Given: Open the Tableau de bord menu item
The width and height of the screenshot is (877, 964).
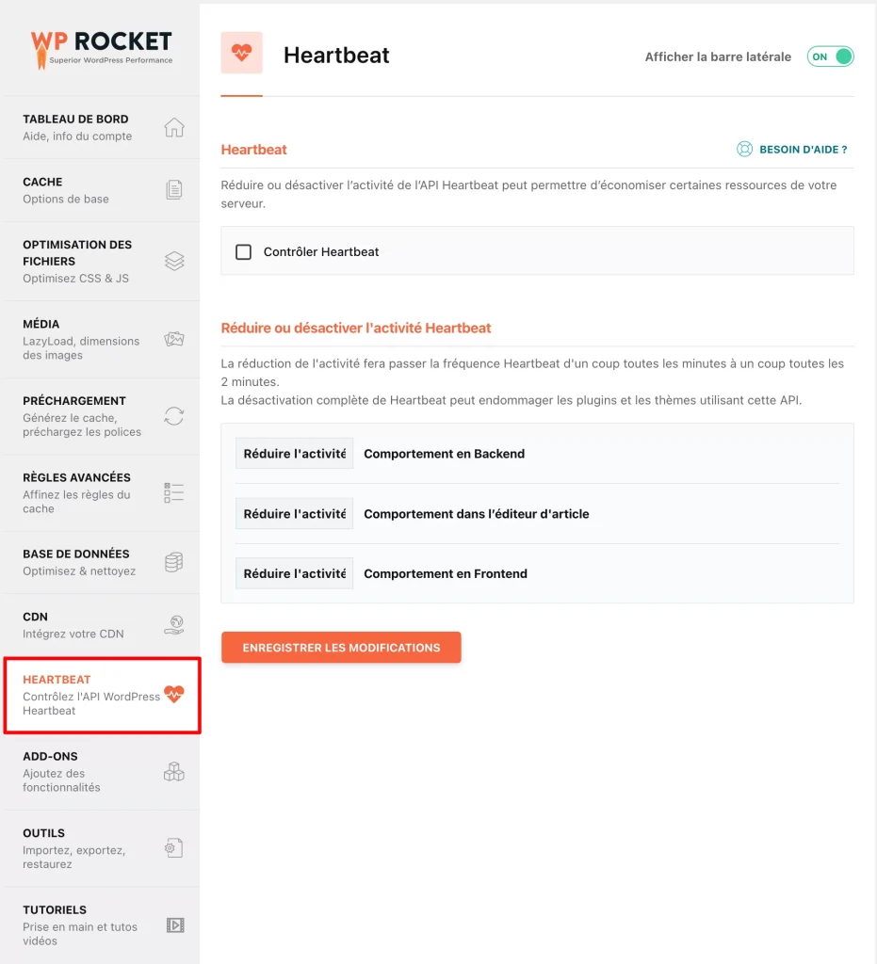Looking at the screenshot, I should click(102, 127).
